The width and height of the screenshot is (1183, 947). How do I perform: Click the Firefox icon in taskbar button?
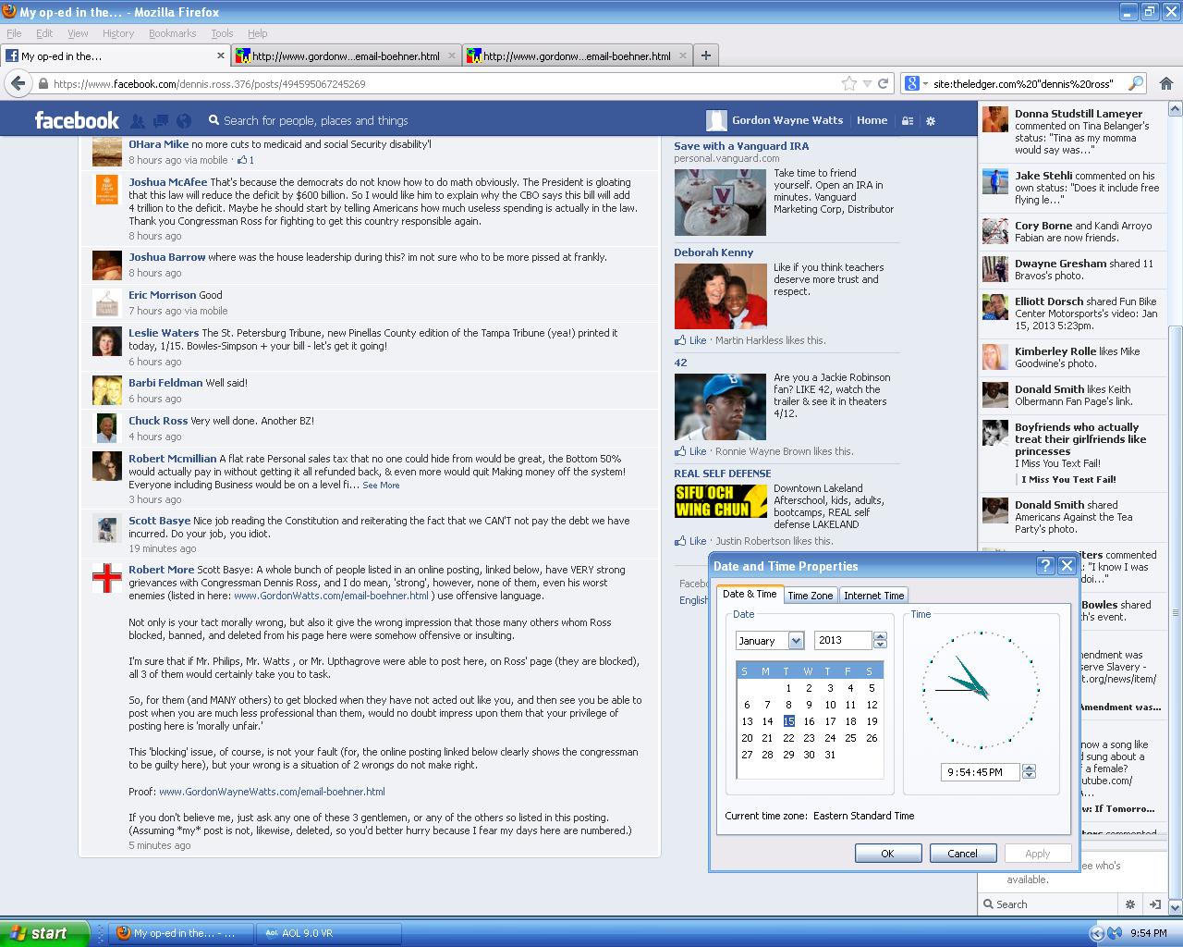tap(123, 933)
